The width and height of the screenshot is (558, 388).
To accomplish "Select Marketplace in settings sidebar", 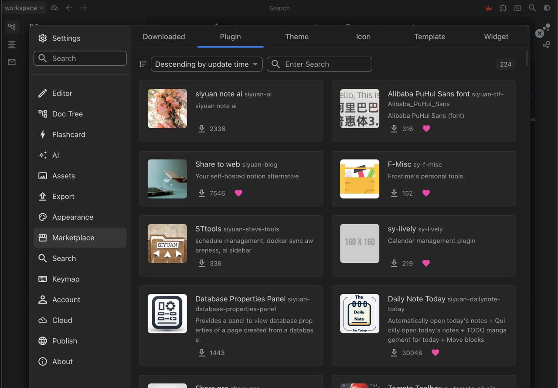I will (80, 238).
